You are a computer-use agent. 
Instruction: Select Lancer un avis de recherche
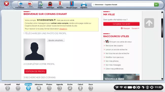coord(116,50)
